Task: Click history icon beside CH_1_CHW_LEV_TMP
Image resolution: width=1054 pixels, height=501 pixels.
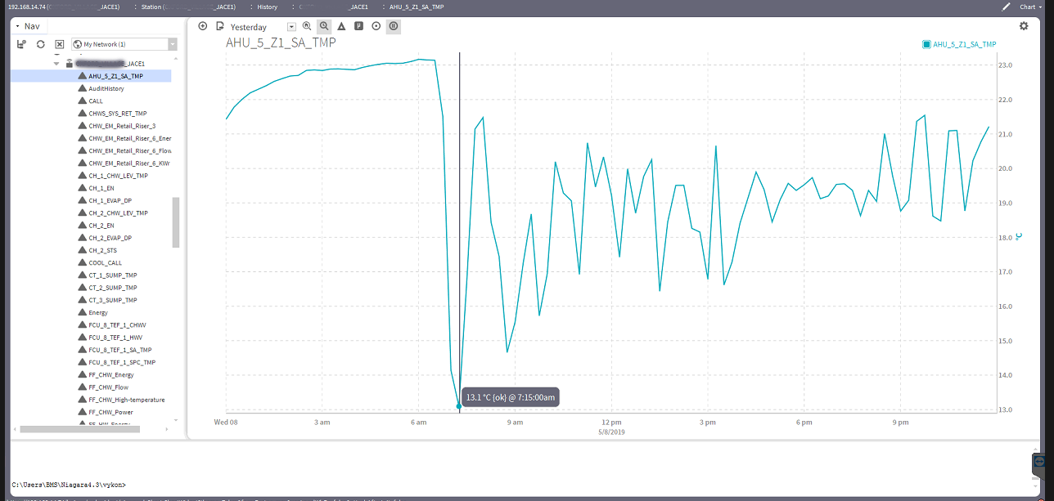Action: (x=82, y=176)
